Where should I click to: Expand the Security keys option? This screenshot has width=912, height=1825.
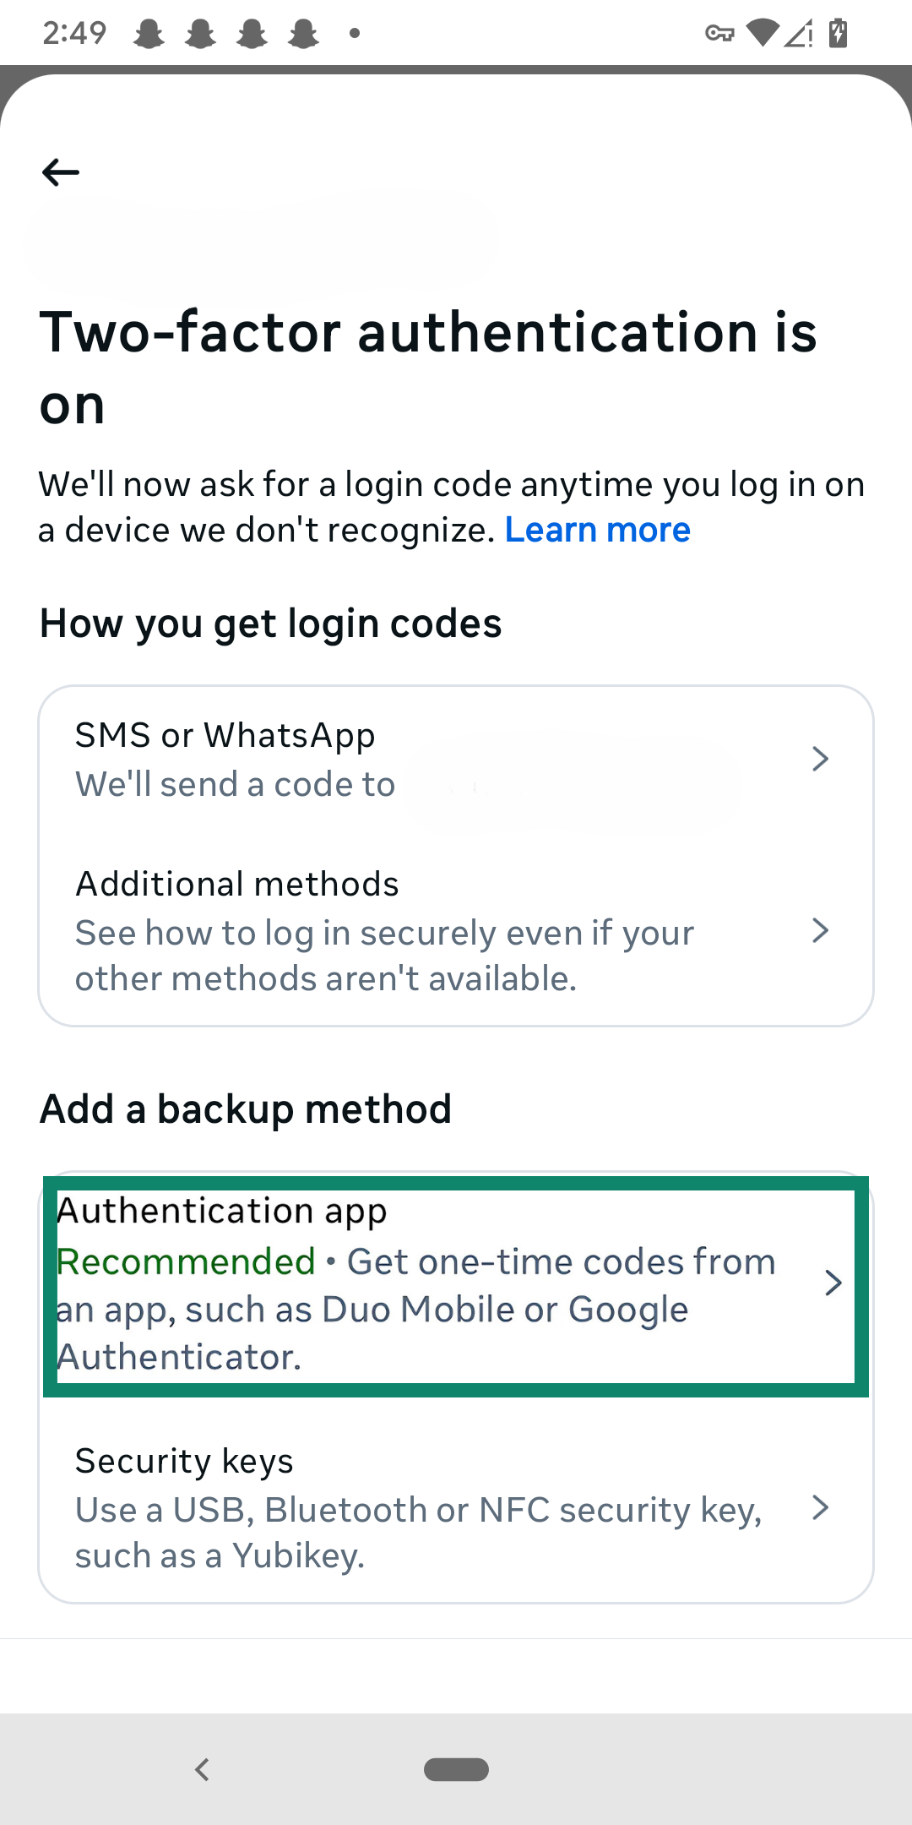[x=821, y=1507]
